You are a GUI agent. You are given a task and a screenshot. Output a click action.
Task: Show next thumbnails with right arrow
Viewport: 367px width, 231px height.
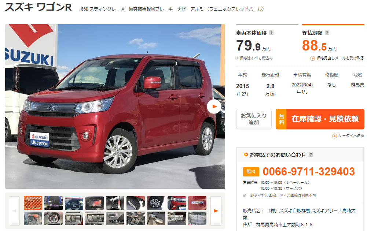coord(216,210)
